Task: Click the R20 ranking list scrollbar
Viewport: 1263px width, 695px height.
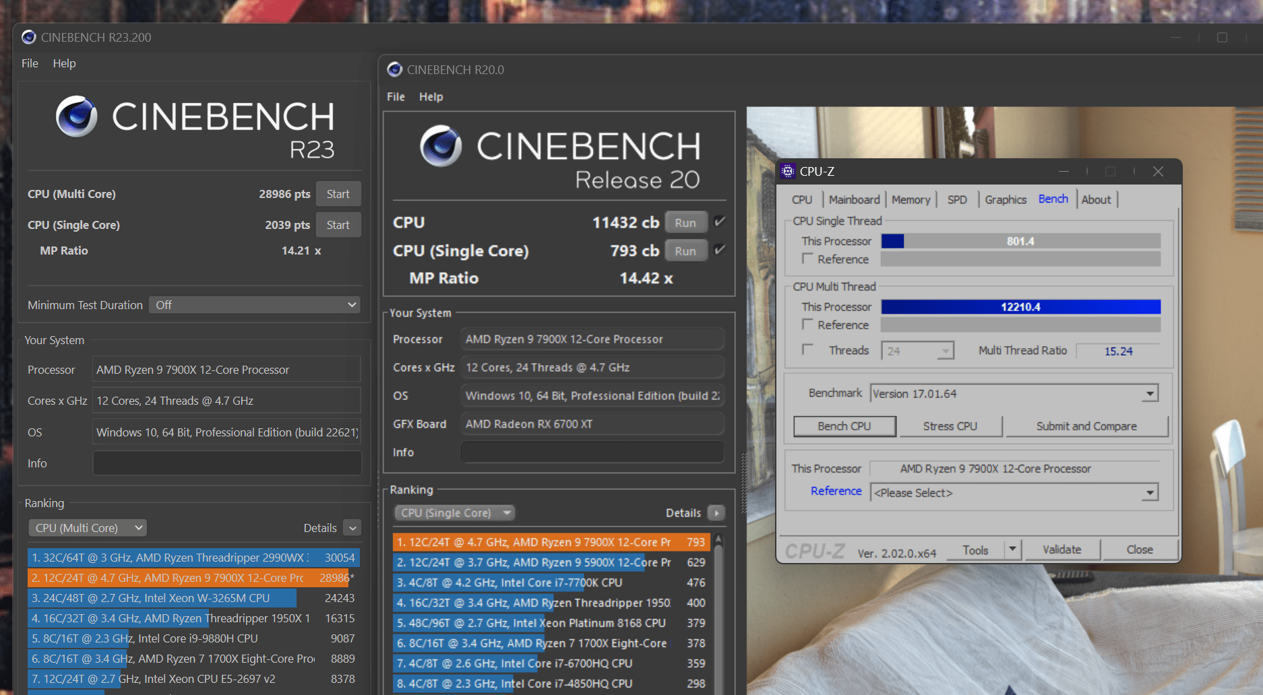Action: (718, 613)
